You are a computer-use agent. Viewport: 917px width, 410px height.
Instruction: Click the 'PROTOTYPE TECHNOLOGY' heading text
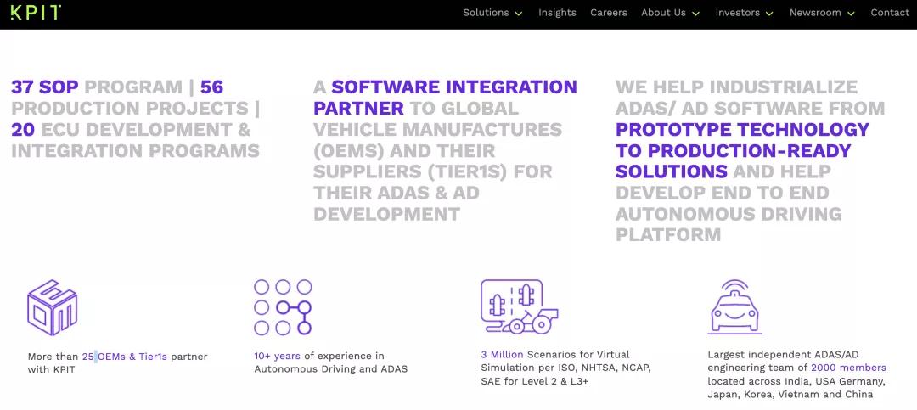tap(743, 129)
